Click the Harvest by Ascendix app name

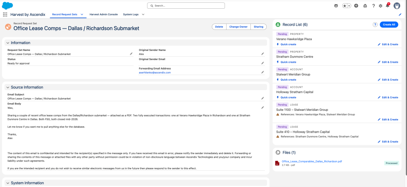click(28, 15)
